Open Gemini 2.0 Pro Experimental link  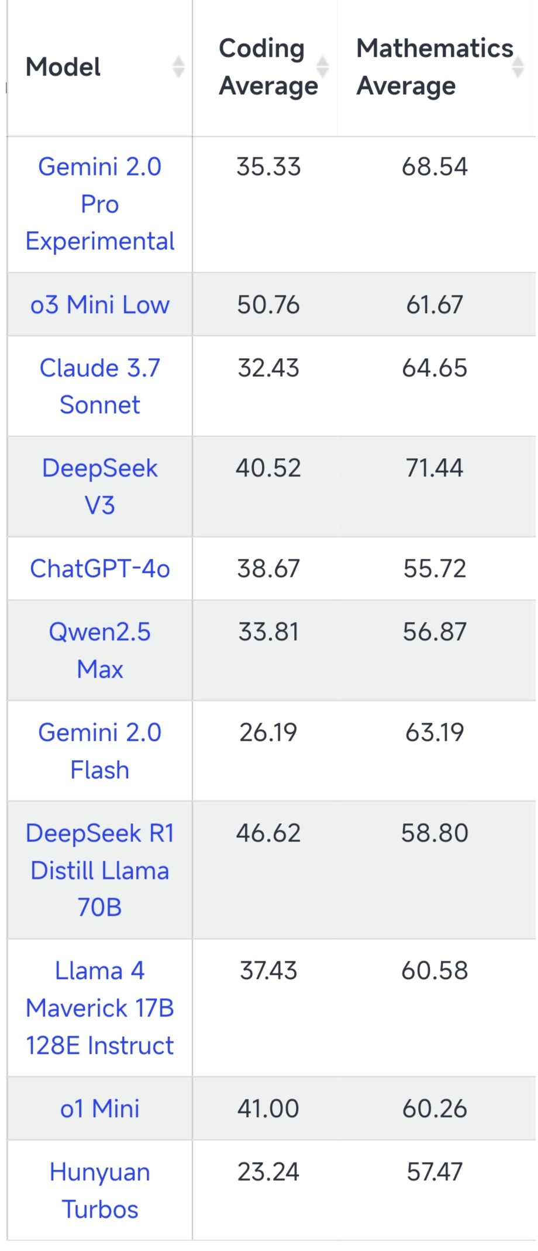tap(100, 204)
